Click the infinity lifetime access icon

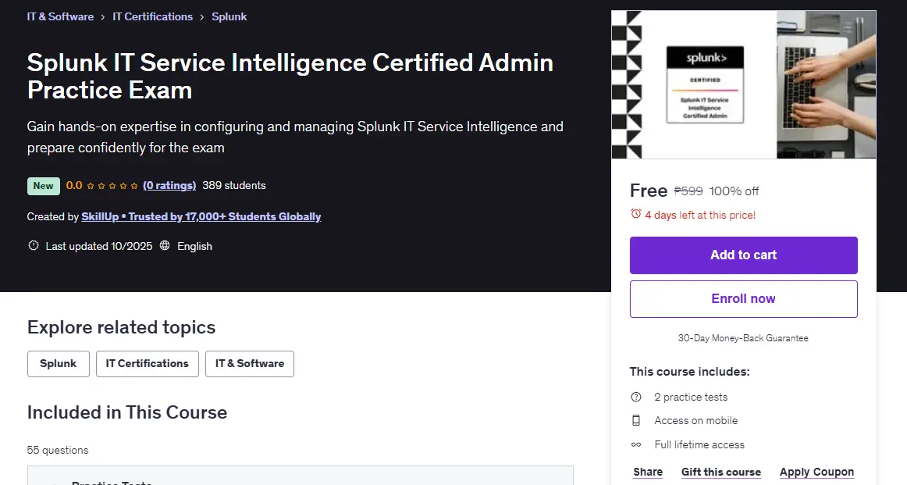[x=636, y=444]
